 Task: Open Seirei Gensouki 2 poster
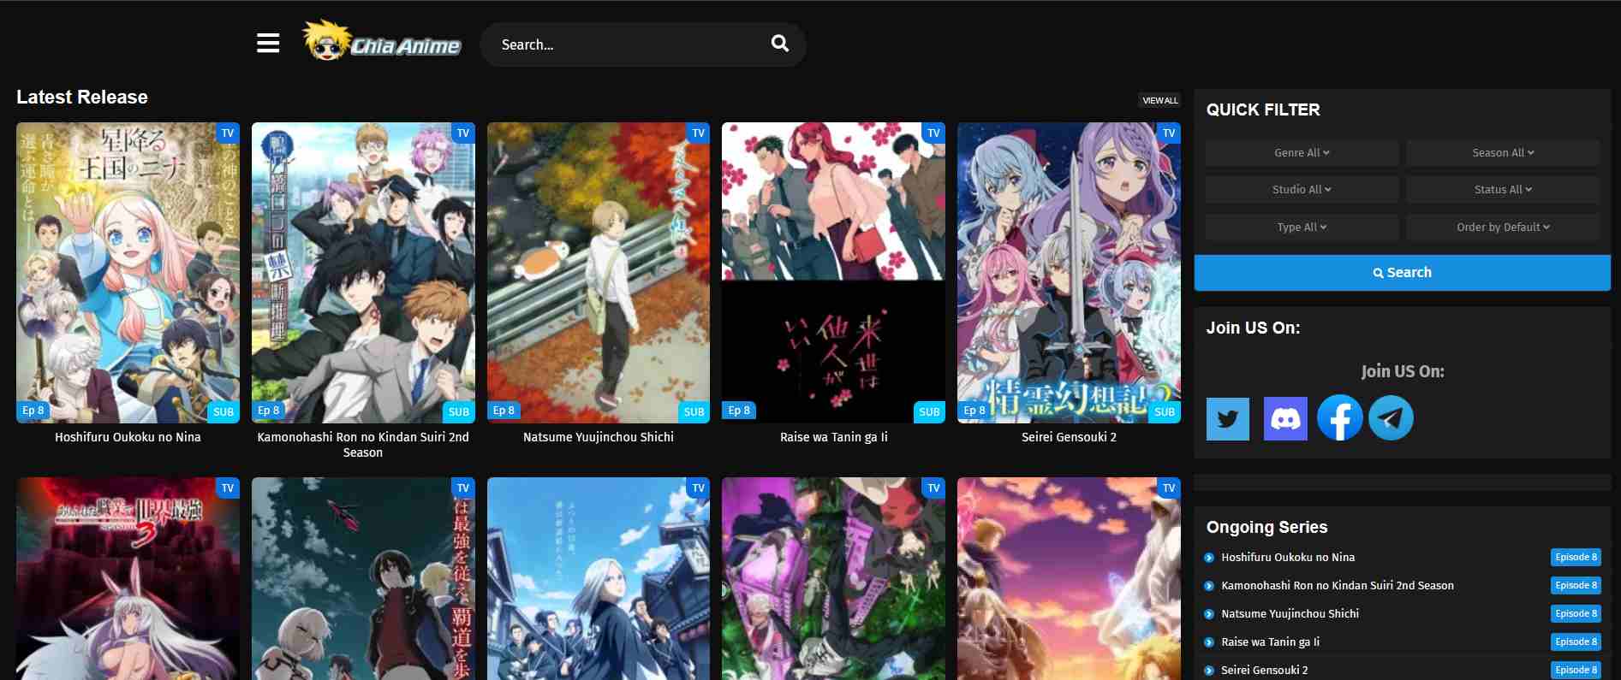pos(1069,272)
